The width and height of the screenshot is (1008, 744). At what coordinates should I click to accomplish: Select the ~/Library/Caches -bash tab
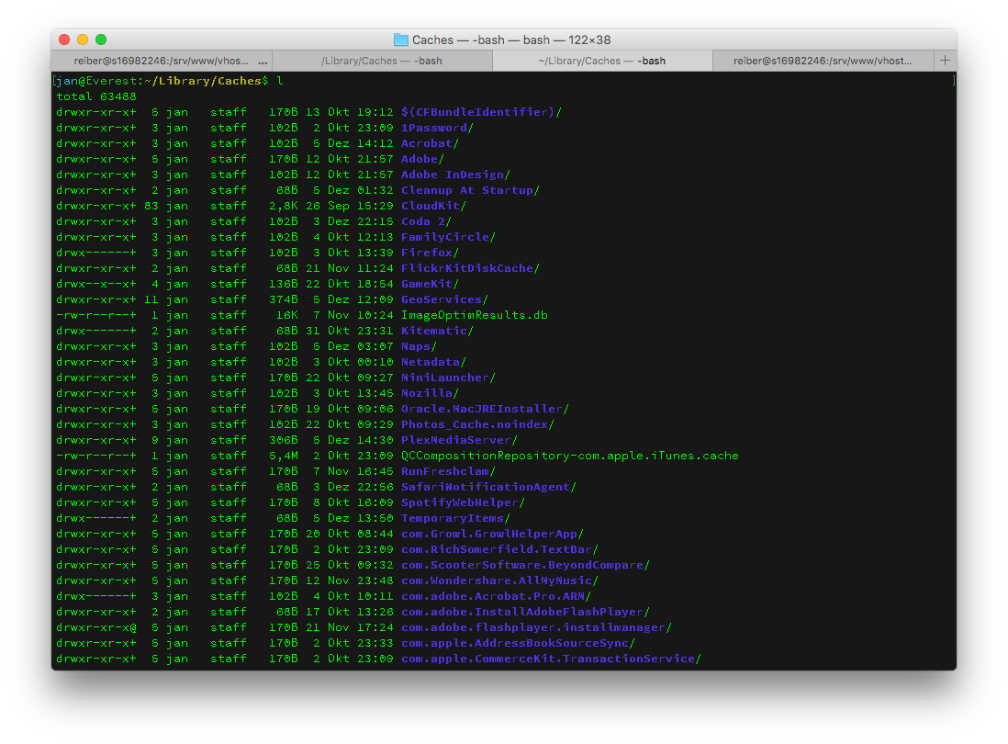pyautogui.click(x=602, y=61)
